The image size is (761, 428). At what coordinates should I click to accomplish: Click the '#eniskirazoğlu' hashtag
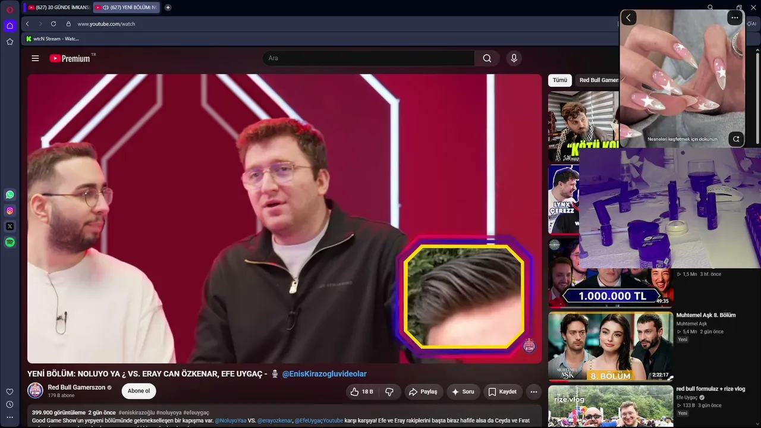pos(136,413)
